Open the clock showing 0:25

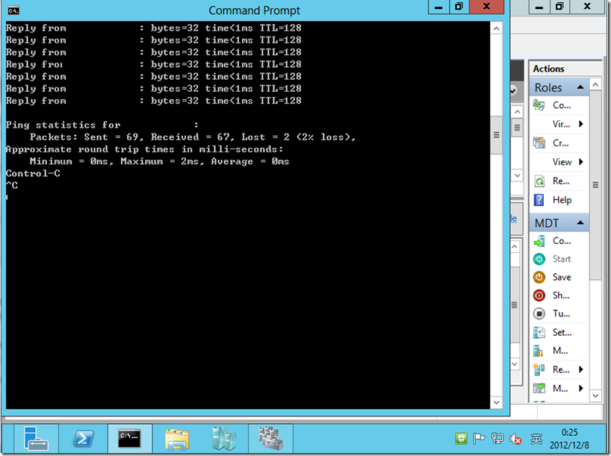tap(569, 439)
